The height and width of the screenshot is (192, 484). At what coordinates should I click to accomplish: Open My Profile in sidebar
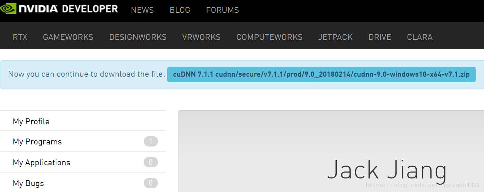[83, 122]
